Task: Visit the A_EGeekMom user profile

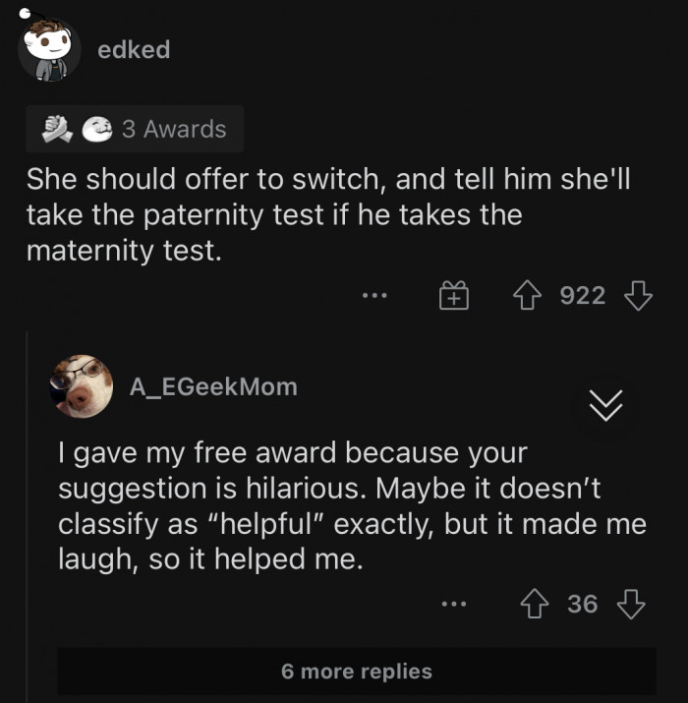Action: click(x=213, y=386)
